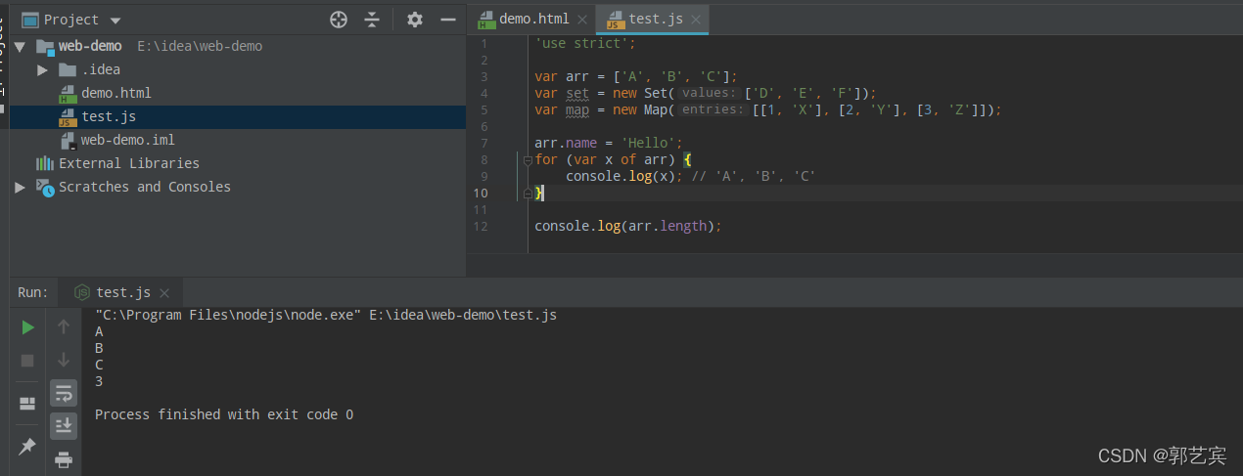This screenshot has height=476, width=1243.
Task: Switch to the demo.html editor tab
Action: tap(533, 19)
